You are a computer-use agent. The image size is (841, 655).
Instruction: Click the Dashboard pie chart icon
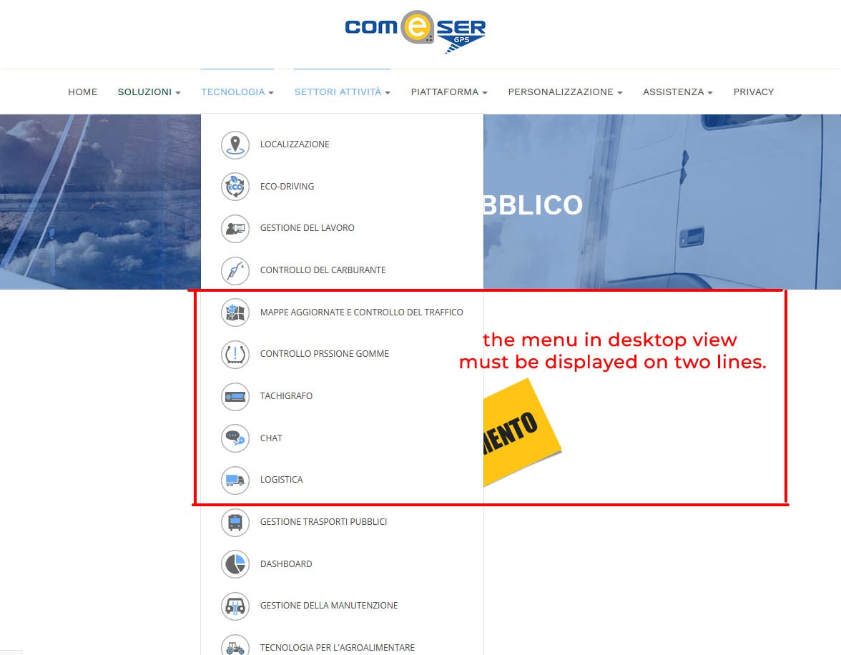235,563
